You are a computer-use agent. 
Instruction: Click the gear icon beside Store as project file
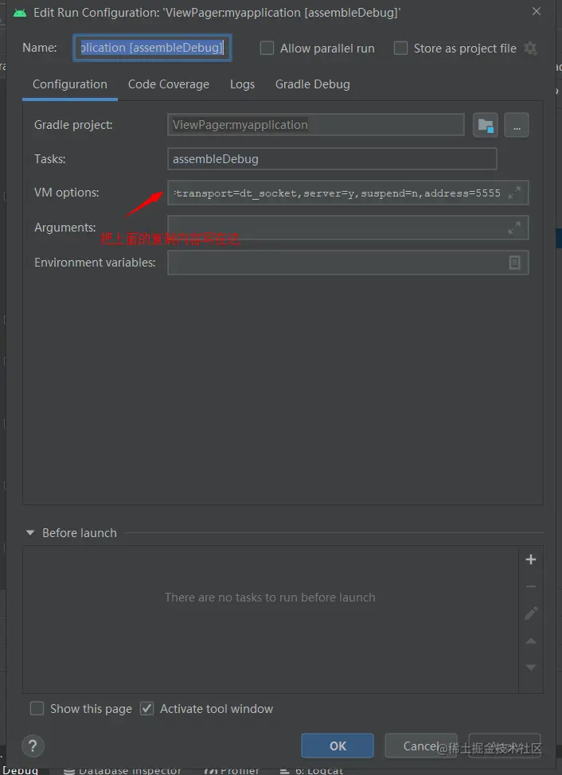pos(531,49)
